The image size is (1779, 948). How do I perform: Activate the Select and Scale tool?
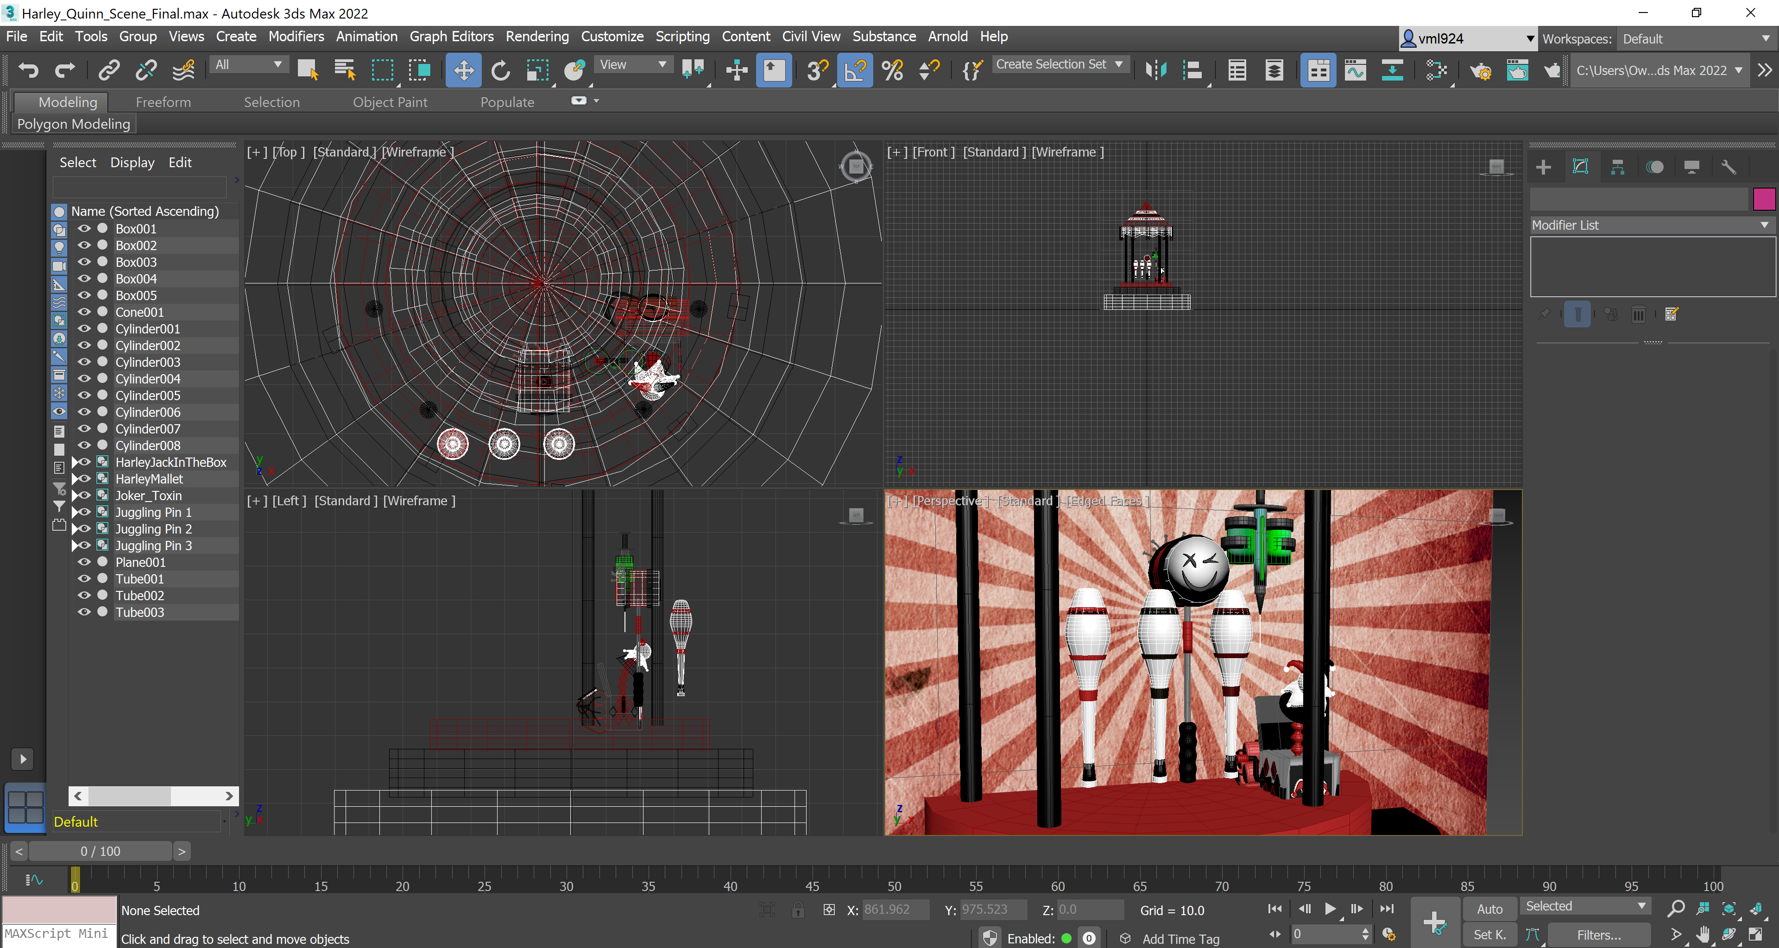pos(537,70)
